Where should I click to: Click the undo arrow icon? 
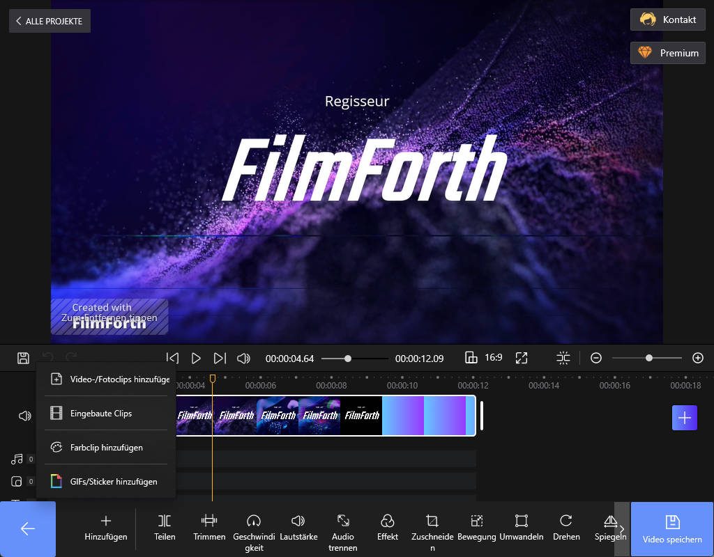coord(48,358)
